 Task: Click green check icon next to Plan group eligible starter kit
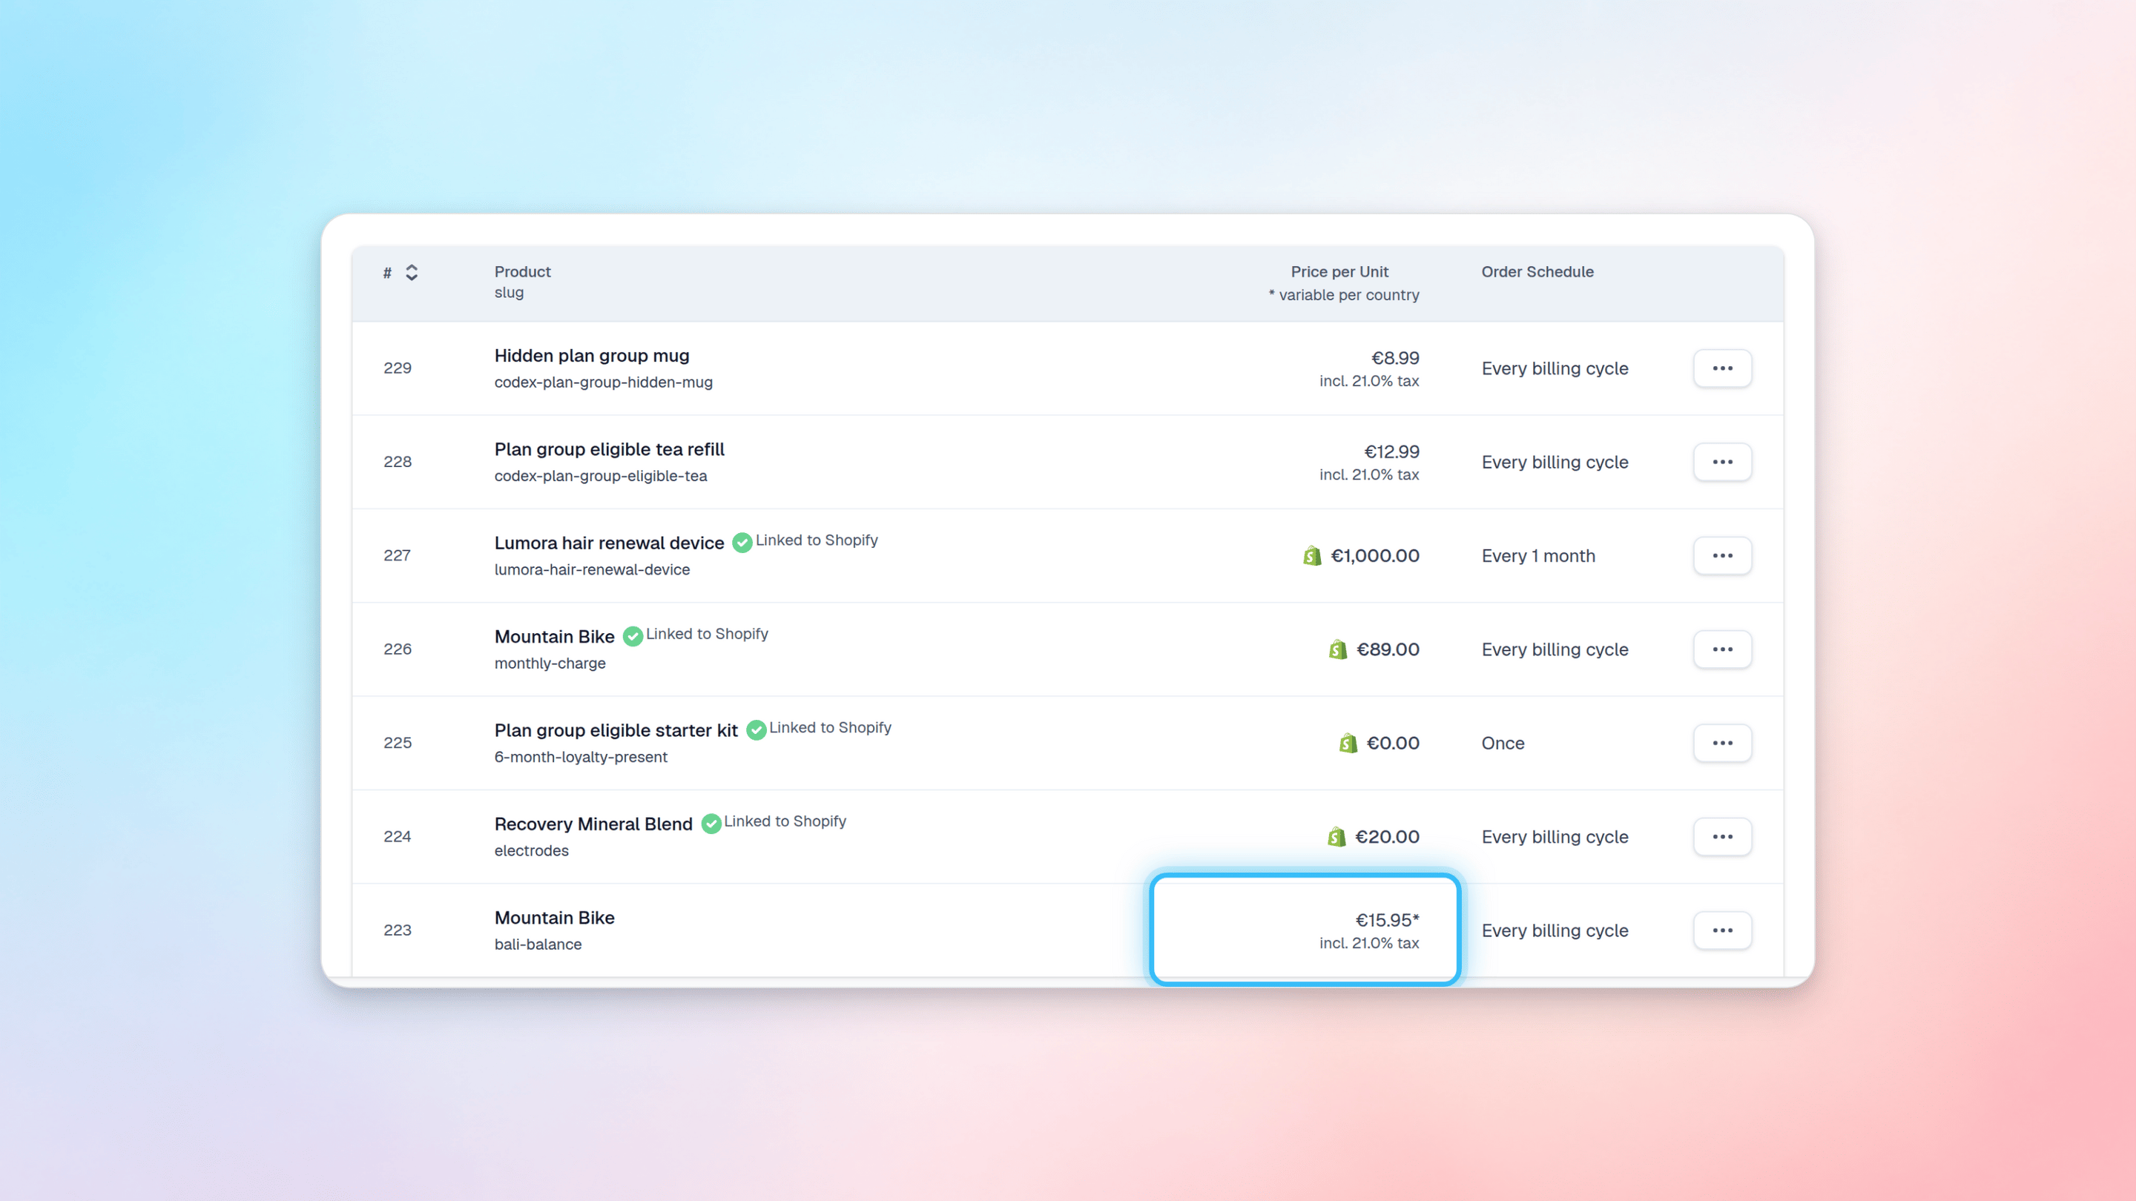pyautogui.click(x=756, y=730)
